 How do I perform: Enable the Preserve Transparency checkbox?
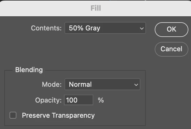(x=13, y=115)
